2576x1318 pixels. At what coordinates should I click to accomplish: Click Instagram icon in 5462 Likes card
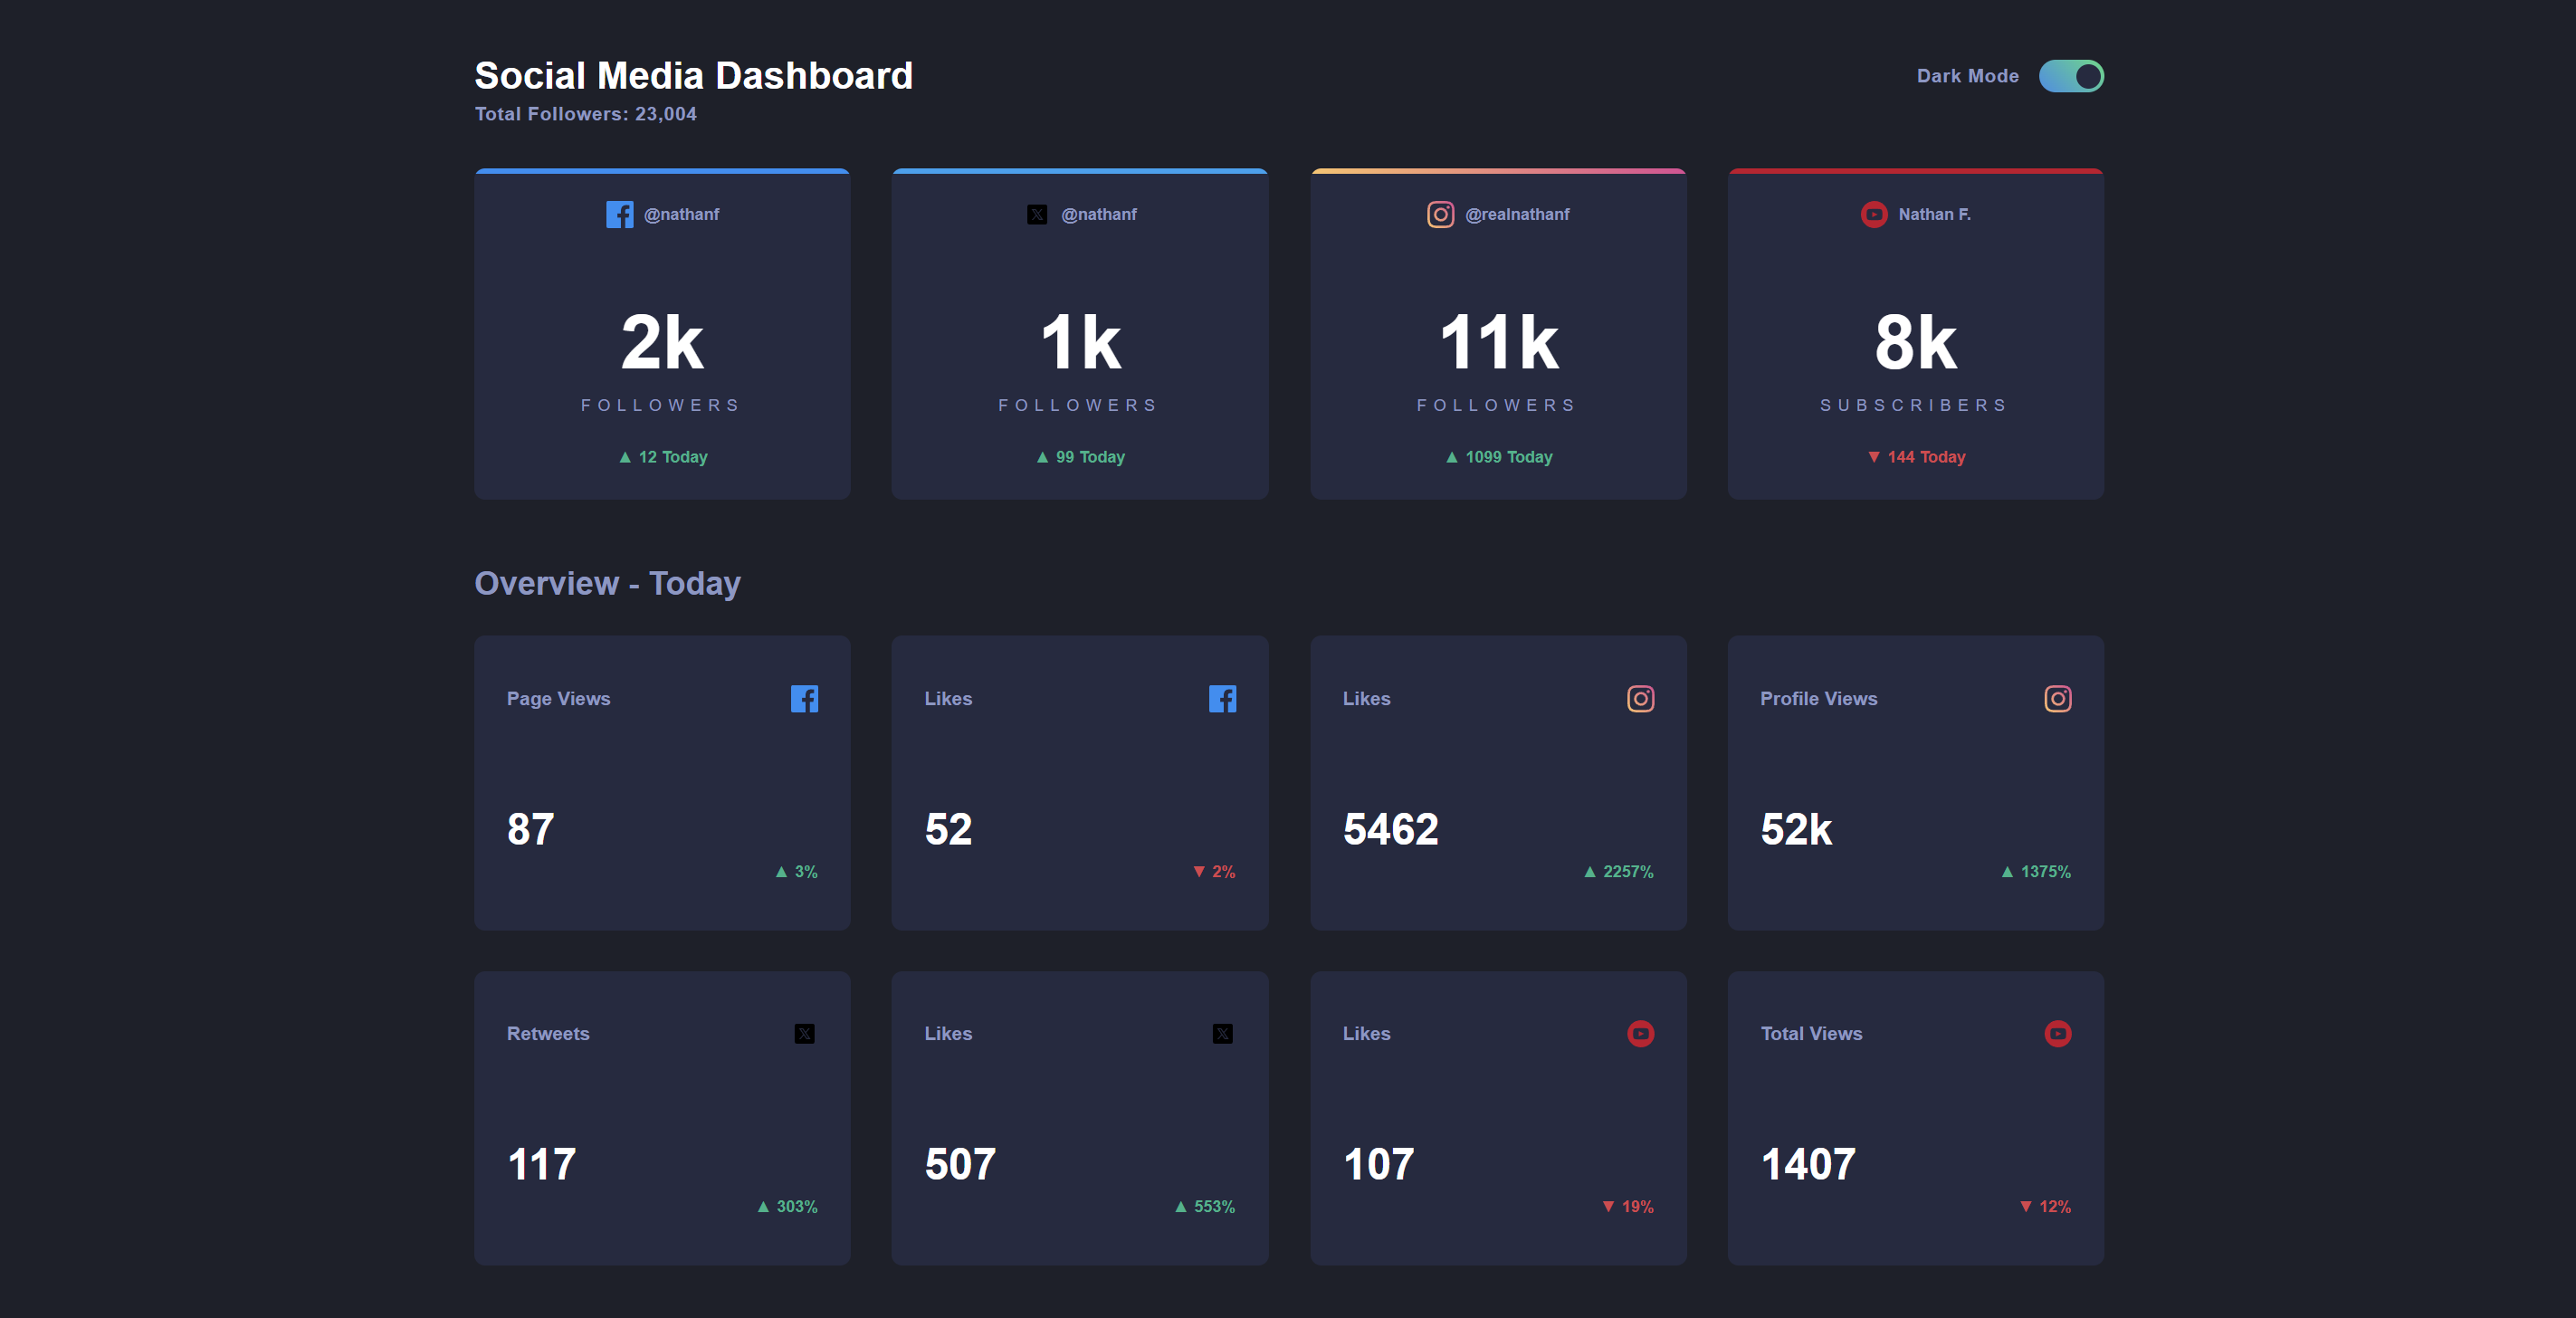point(1640,698)
